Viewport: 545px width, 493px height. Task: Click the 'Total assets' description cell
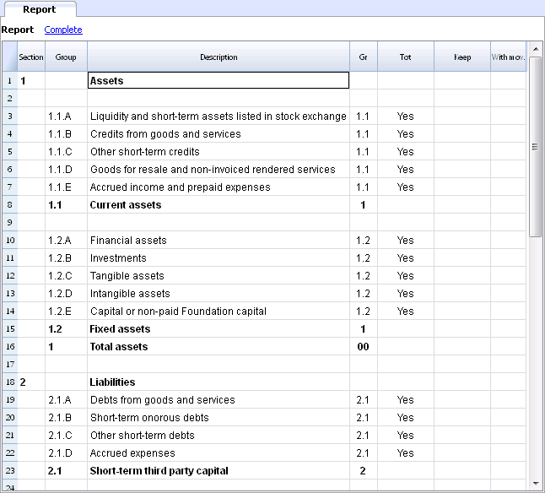coord(219,347)
